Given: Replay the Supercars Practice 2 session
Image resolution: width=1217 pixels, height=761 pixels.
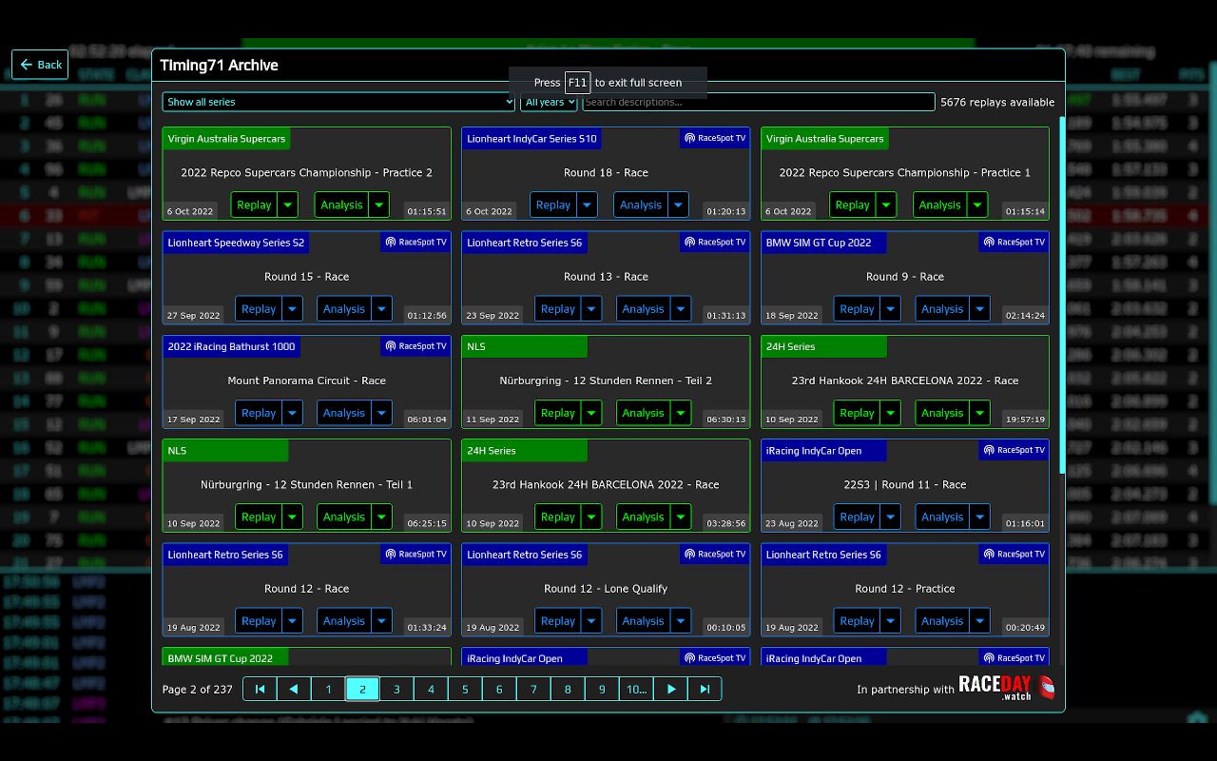Looking at the screenshot, I should 254,205.
